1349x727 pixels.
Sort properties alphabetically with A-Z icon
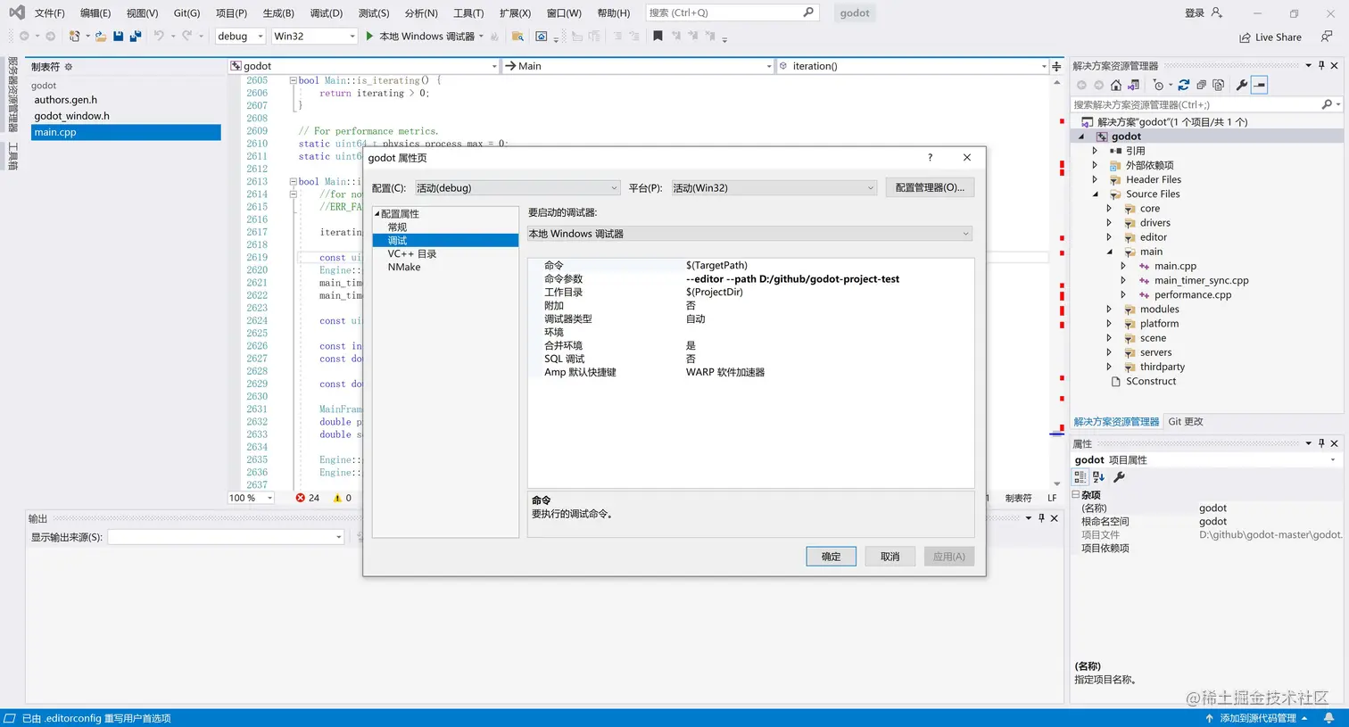[1098, 477]
